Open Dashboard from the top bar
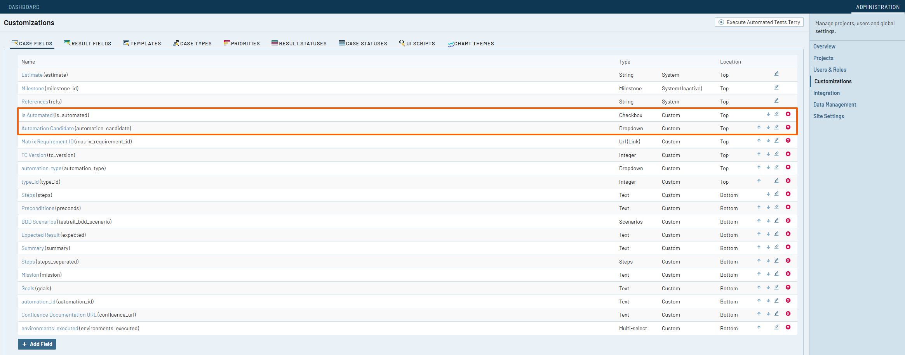The image size is (905, 355). (x=24, y=7)
